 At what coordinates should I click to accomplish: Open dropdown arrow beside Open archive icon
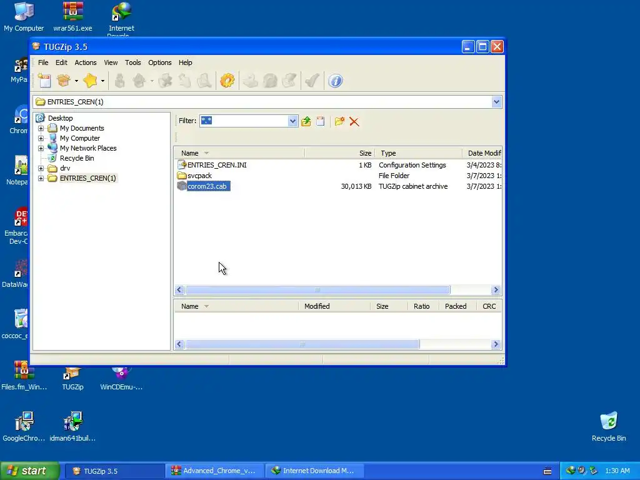[x=76, y=81]
